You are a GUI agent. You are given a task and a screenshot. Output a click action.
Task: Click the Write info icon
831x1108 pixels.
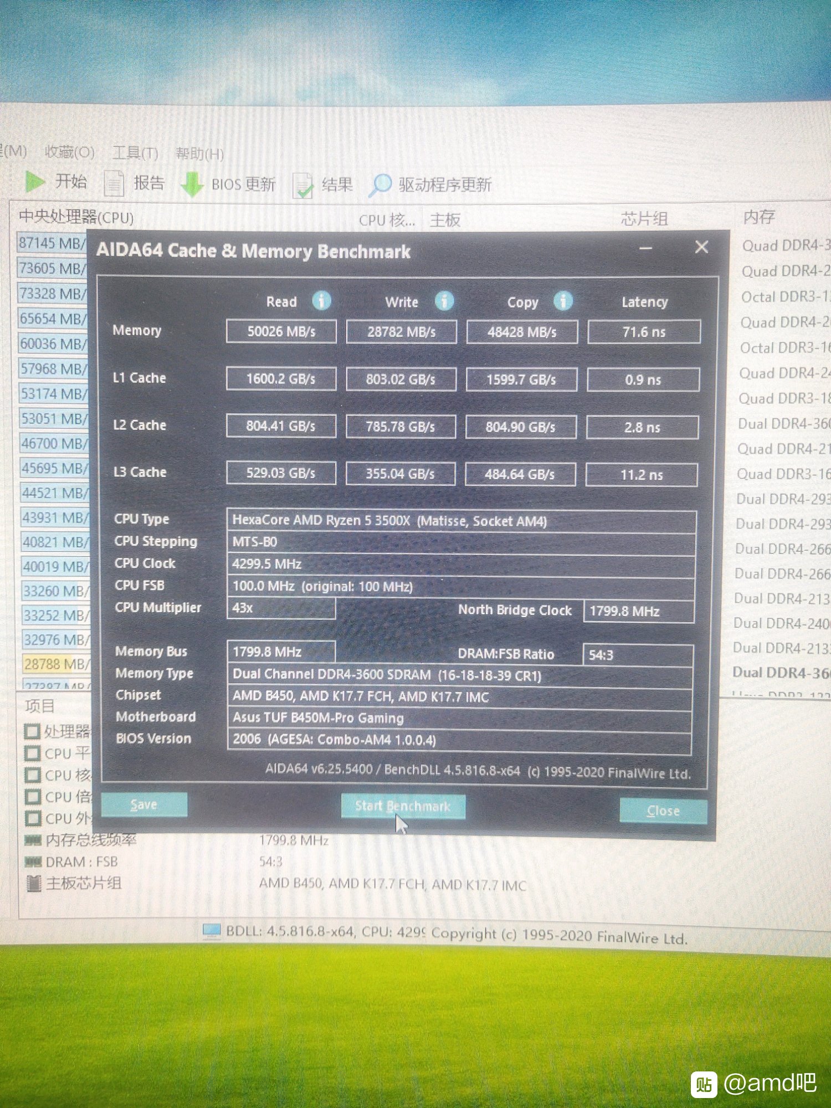coord(444,301)
